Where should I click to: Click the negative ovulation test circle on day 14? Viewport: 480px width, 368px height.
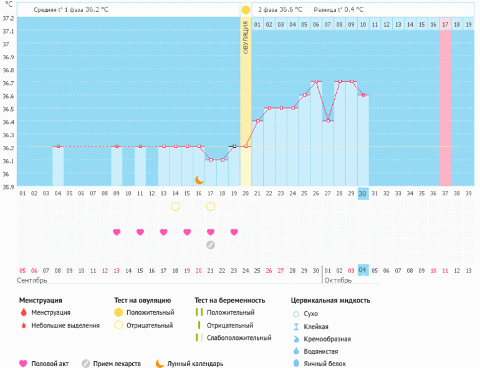pyautogui.click(x=175, y=206)
